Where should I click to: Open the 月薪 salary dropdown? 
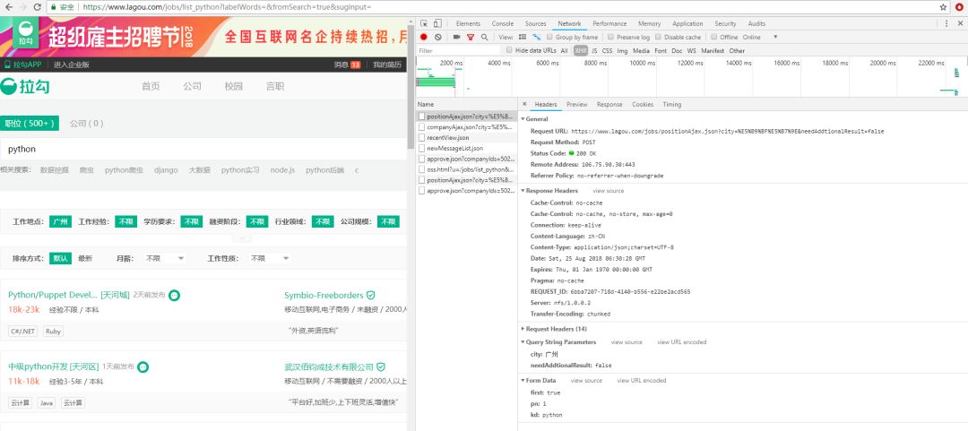click(165, 258)
